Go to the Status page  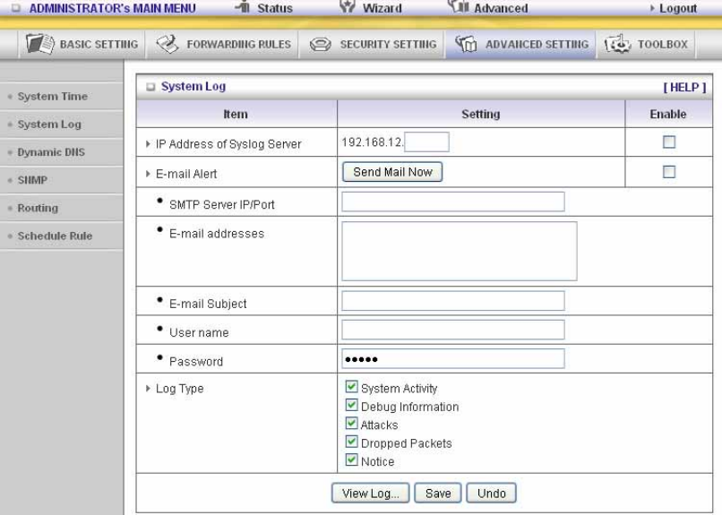(x=275, y=8)
